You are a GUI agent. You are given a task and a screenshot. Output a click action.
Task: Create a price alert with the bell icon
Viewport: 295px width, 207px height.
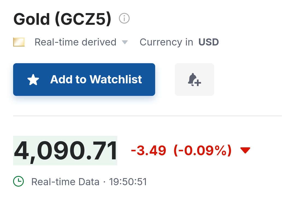[x=194, y=80]
